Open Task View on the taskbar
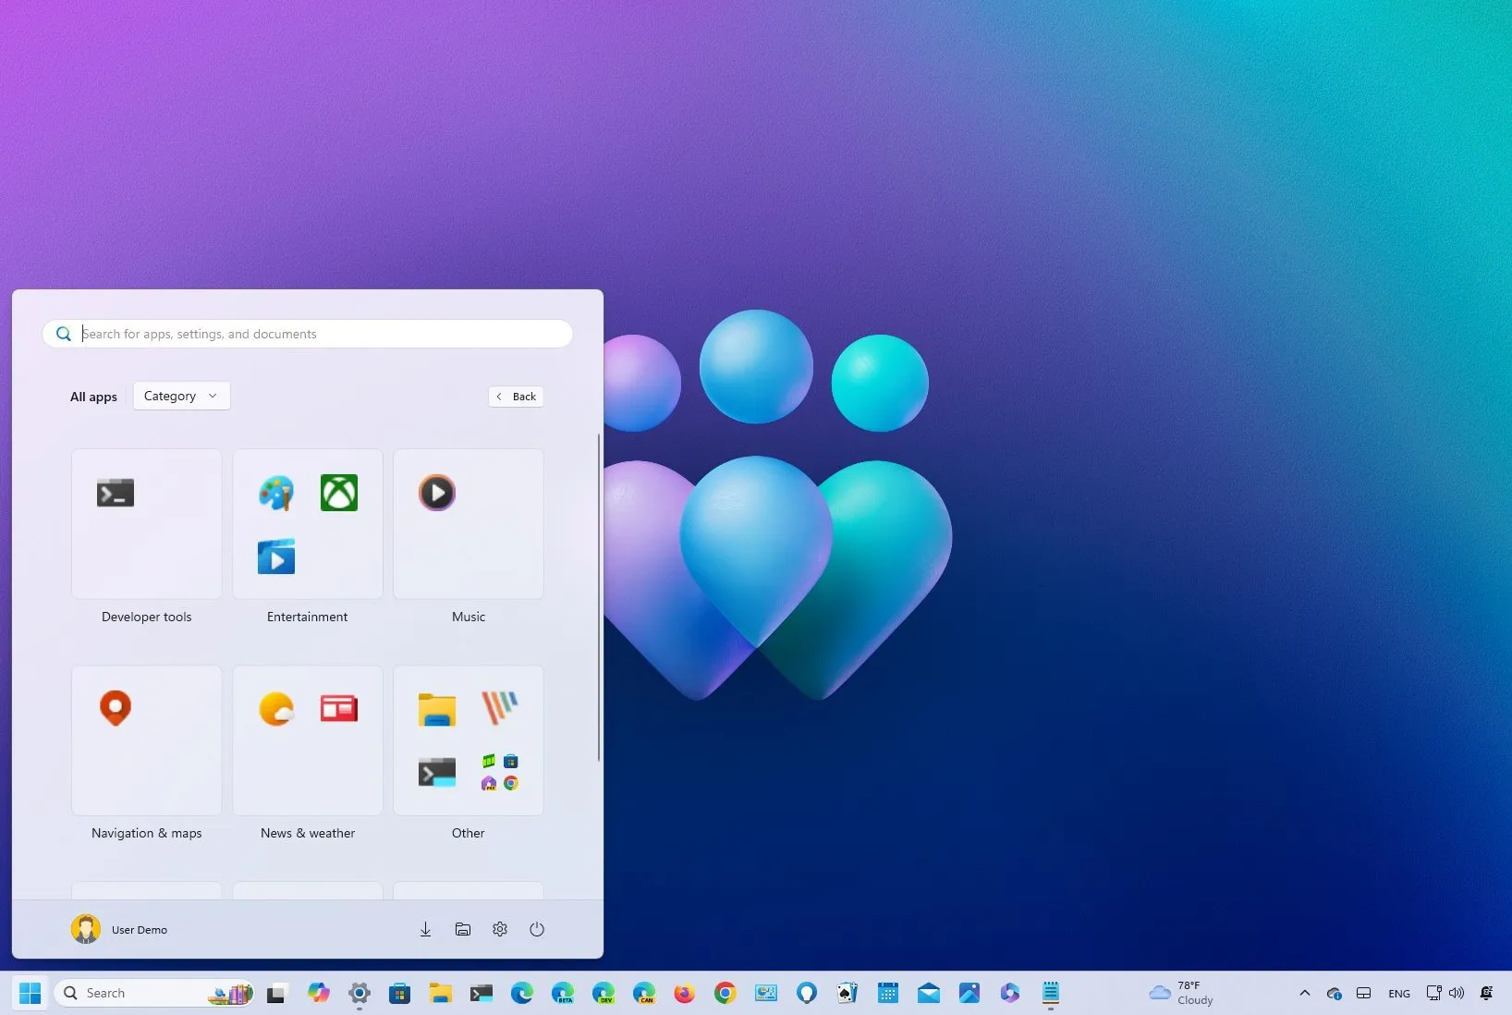The height and width of the screenshot is (1015, 1512). (x=276, y=993)
